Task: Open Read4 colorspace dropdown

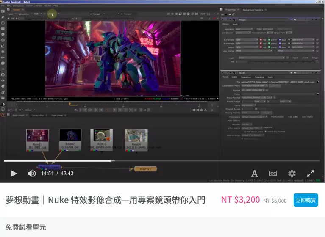Action: pyautogui.click(x=255, y=117)
